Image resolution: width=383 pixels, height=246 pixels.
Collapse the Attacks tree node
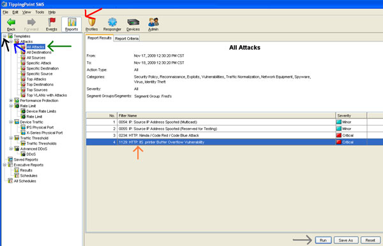pos(11,41)
